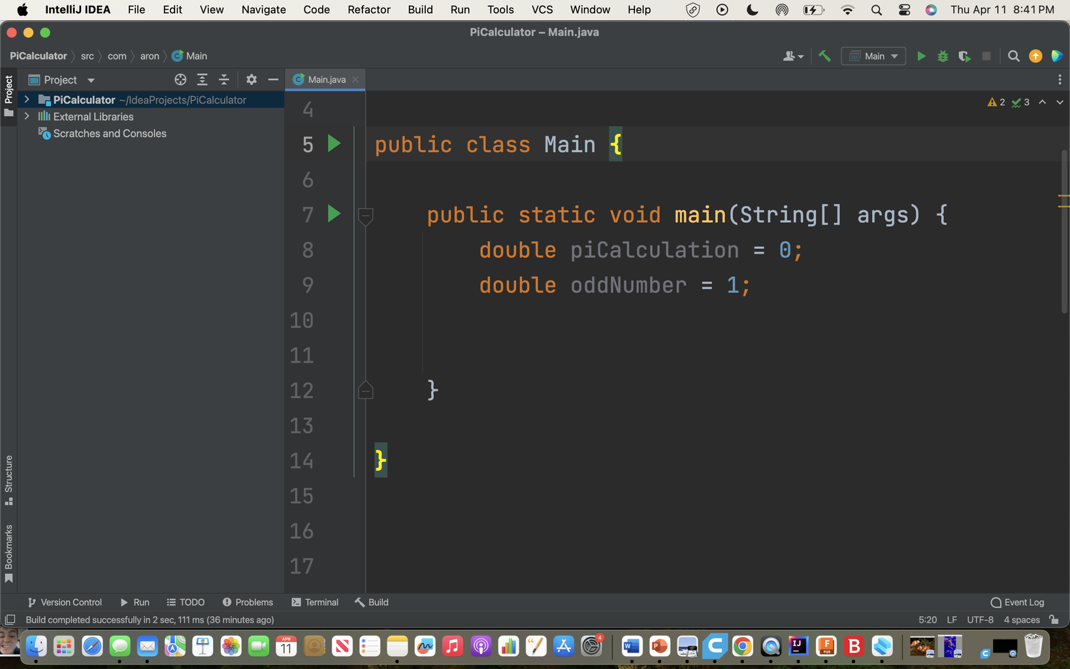Collapse the PiCalculator project node
The image size is (1070, 669).
[26, 99]
